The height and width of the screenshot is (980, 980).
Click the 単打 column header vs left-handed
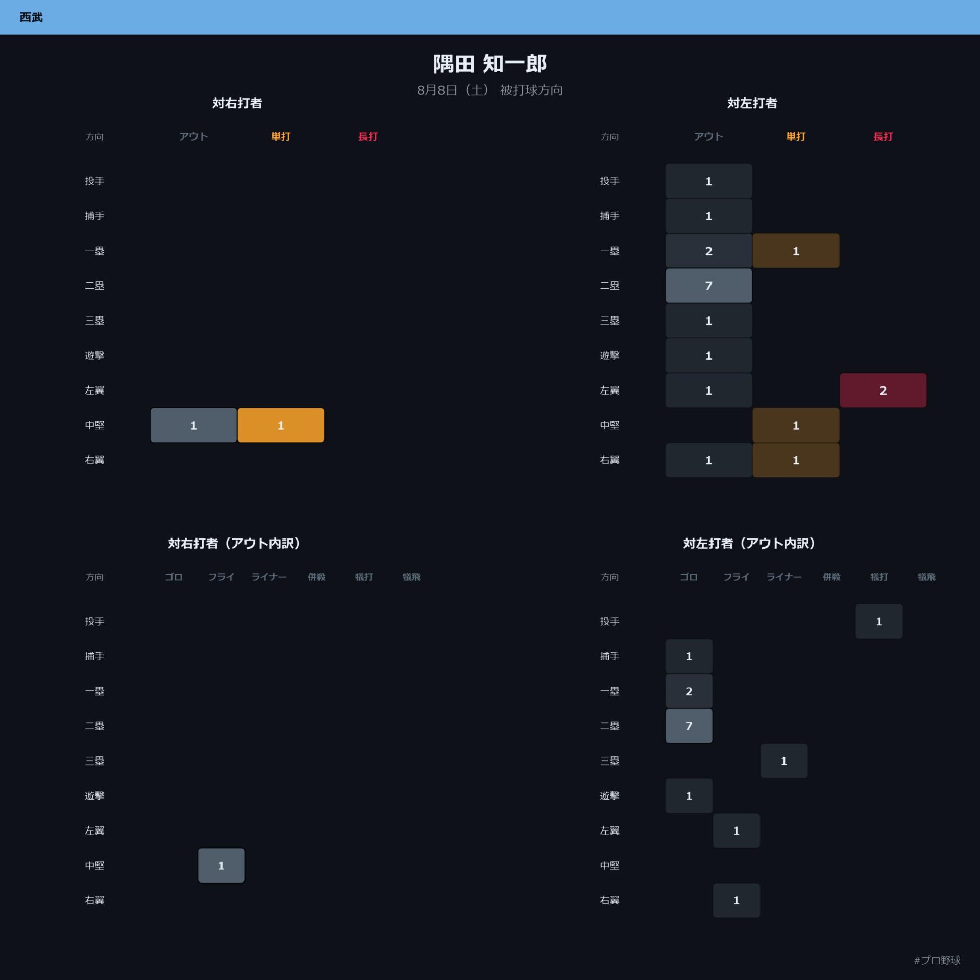[796, 136]
